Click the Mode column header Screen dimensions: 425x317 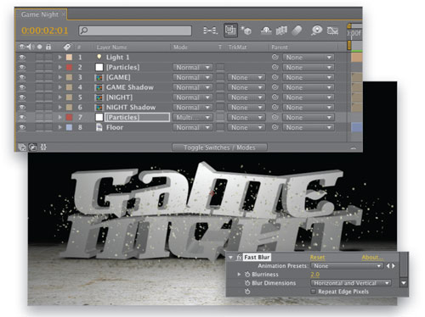[x=180, y=47]
